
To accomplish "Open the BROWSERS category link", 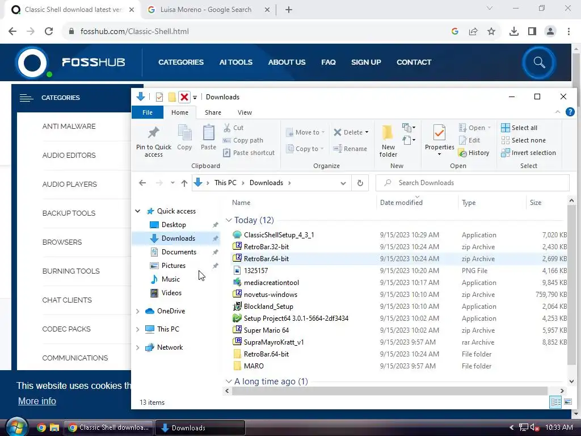I will point(62,242).
